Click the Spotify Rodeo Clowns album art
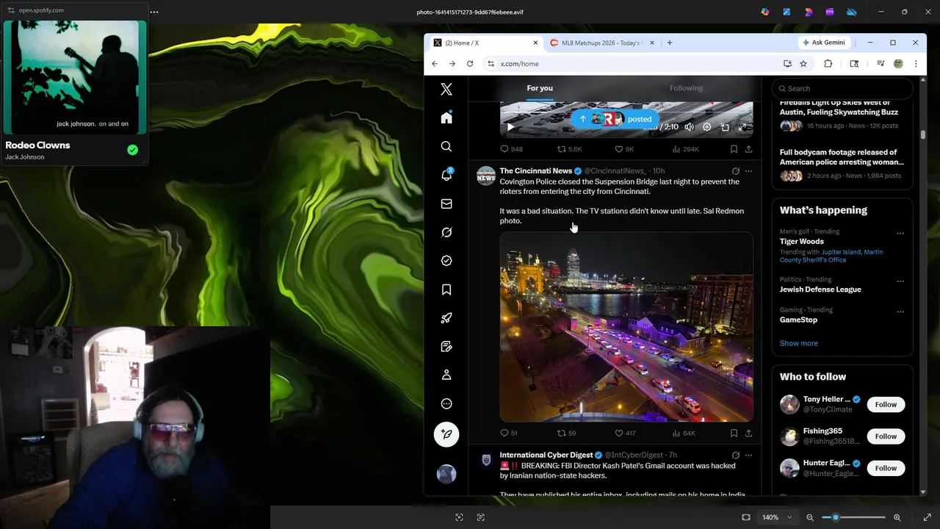Screen dimensions: 940x529 [x=75, y=78]
